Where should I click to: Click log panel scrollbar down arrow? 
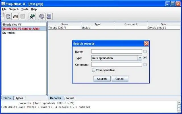coord(179,111)
